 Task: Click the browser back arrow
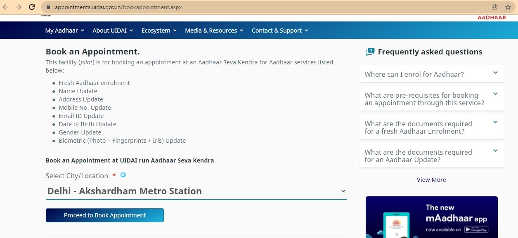pos(6,7)
